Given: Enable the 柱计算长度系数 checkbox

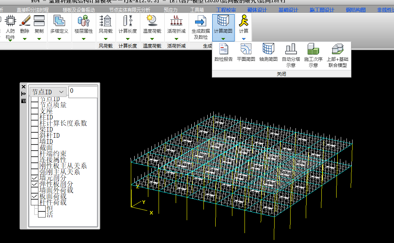Looking at the screenshot, I should [35, 123].
